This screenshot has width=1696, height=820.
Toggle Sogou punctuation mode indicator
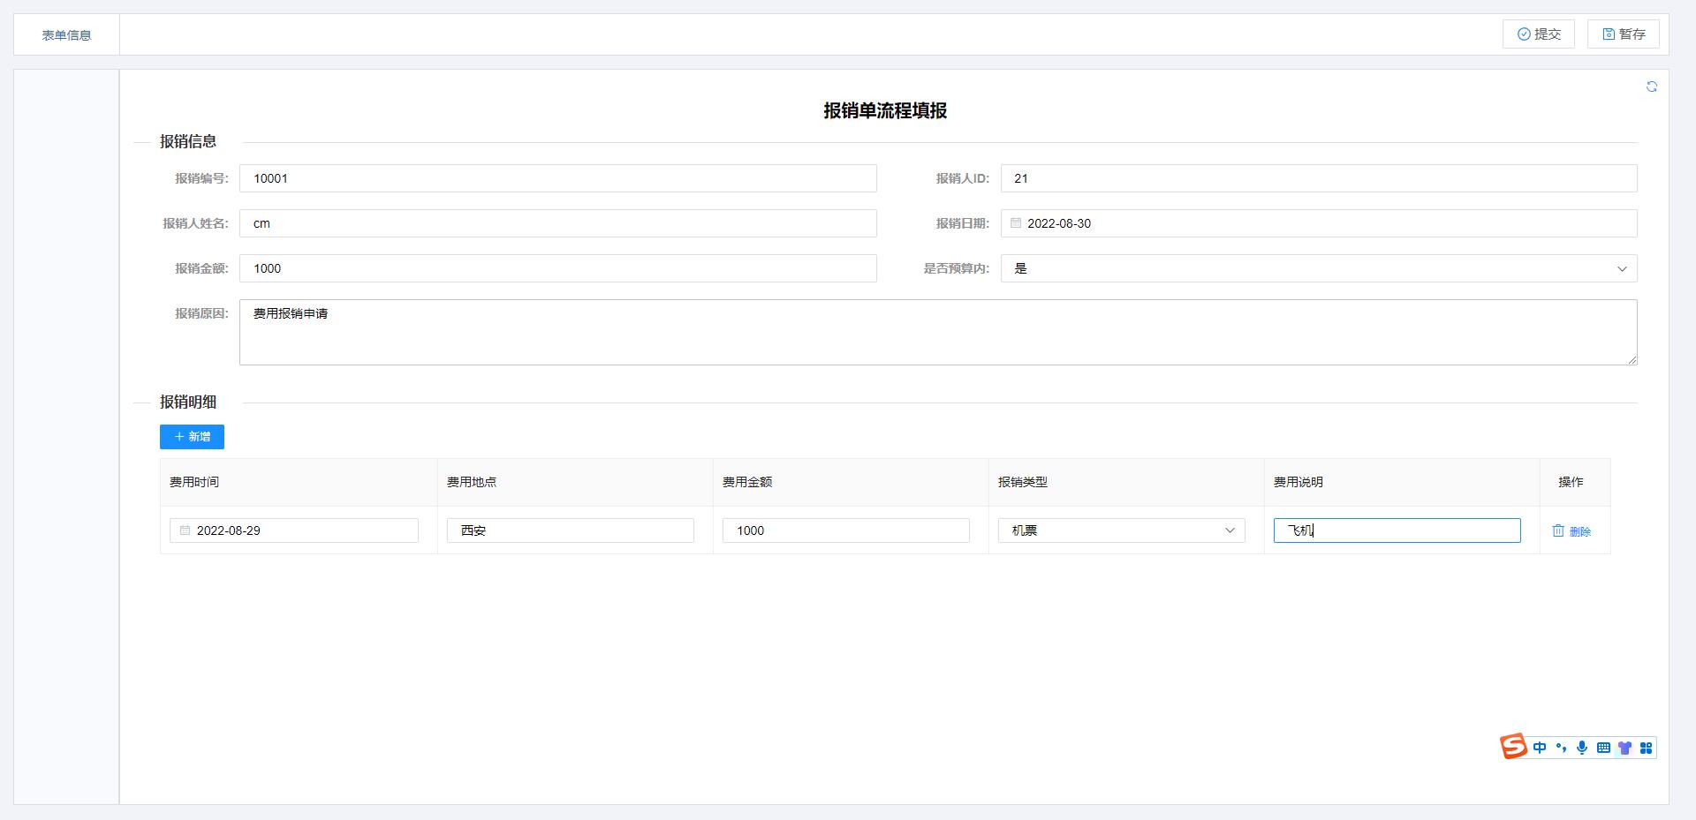(1561, 748)
